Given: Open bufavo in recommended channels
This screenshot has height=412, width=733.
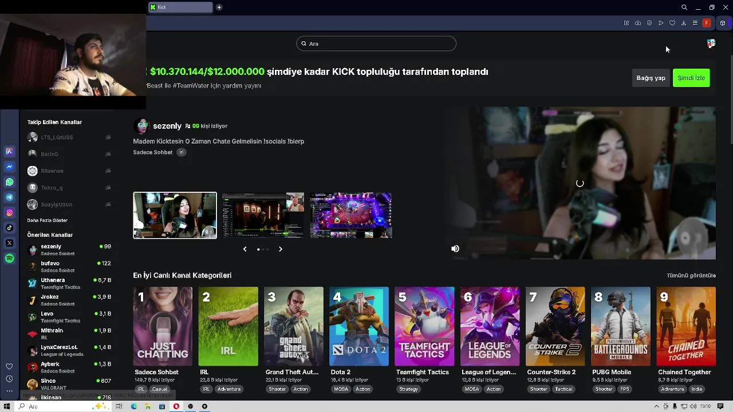Looking at the screenshot, I should [69, 267].
